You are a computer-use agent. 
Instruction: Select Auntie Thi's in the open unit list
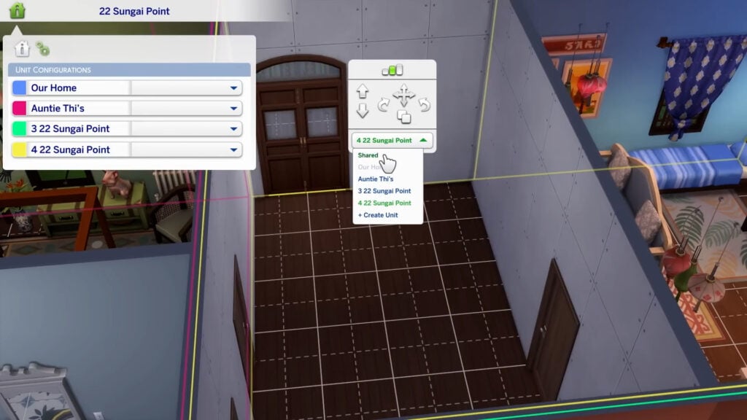pos(376,179)
